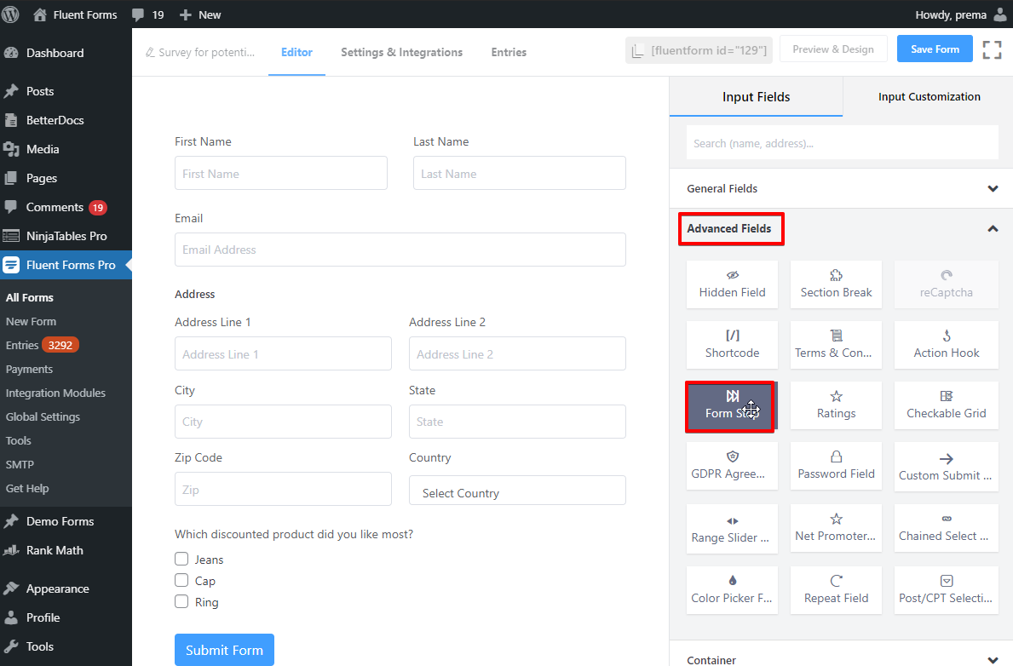The height and width of the screenshot is (666, 1013).
Task: Expand the General Fields section
Action: (x=841, y=188)
